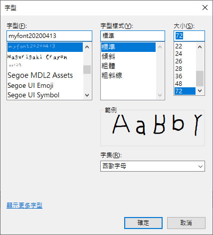Click size list scroll down arrow
Screen dimensions: 213x235
click(200, 91)
